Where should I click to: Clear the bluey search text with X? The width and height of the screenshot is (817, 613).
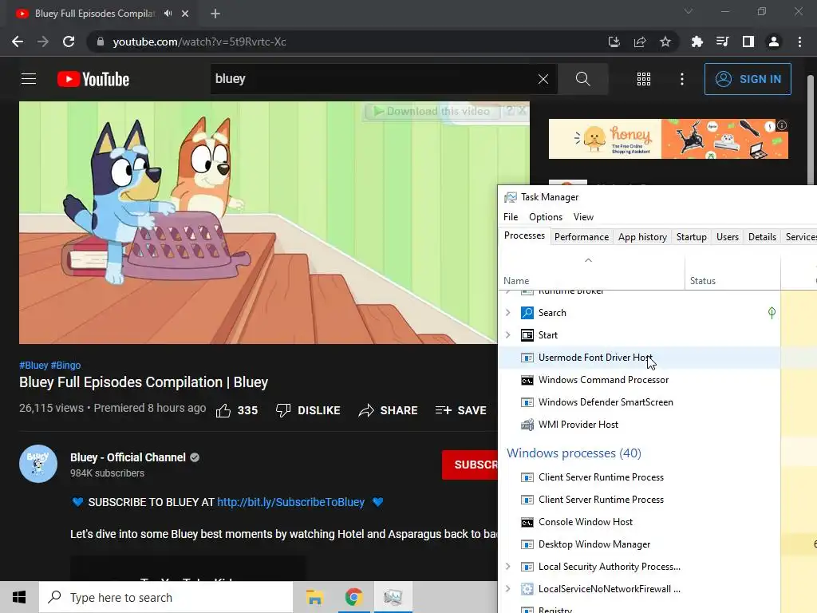pos(543,79)
